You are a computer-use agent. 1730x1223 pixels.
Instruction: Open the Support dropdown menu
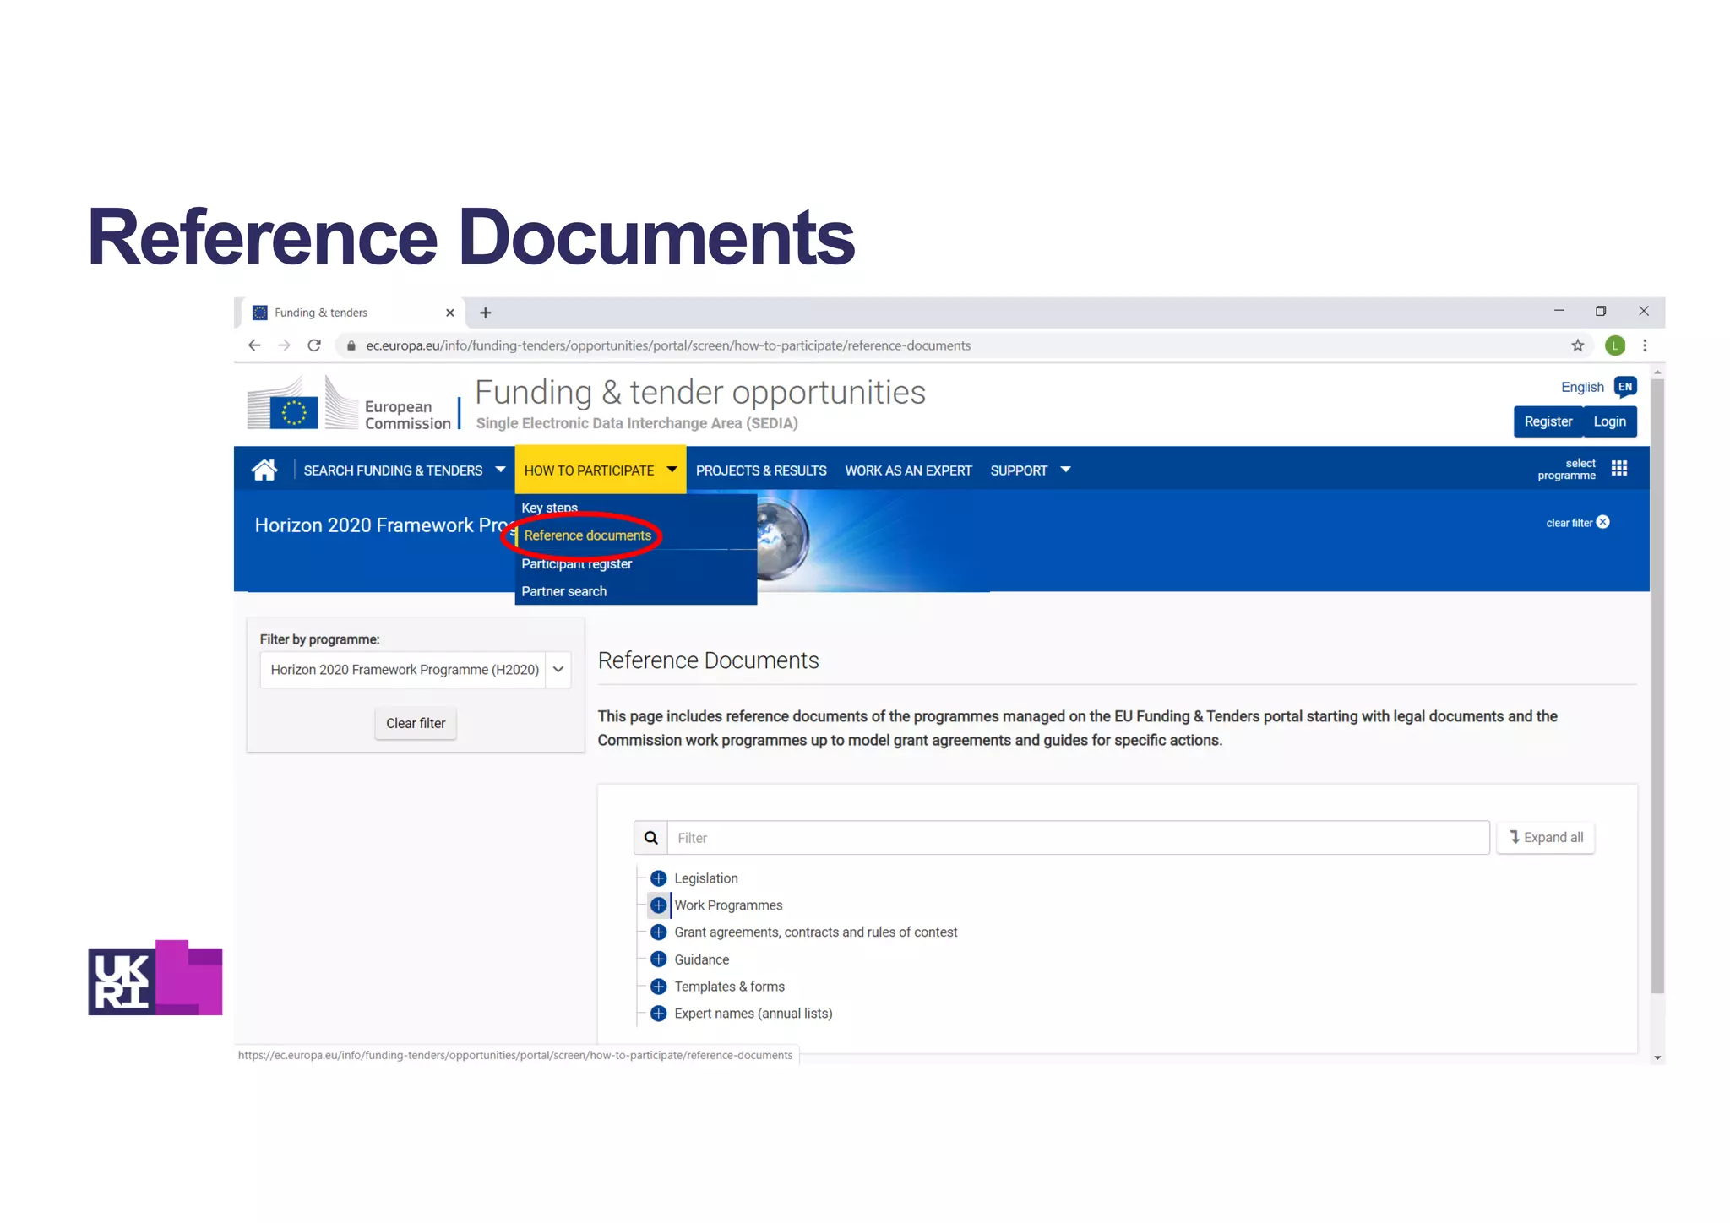1031,470
